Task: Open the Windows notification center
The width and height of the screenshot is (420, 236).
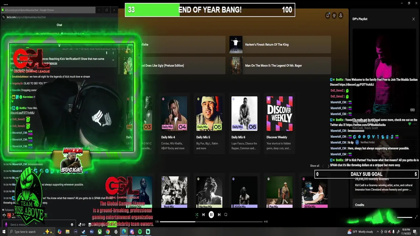Action: [x=415, y=232]
